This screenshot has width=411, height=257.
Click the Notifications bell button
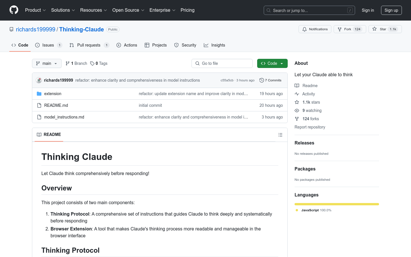pos(315,29)
